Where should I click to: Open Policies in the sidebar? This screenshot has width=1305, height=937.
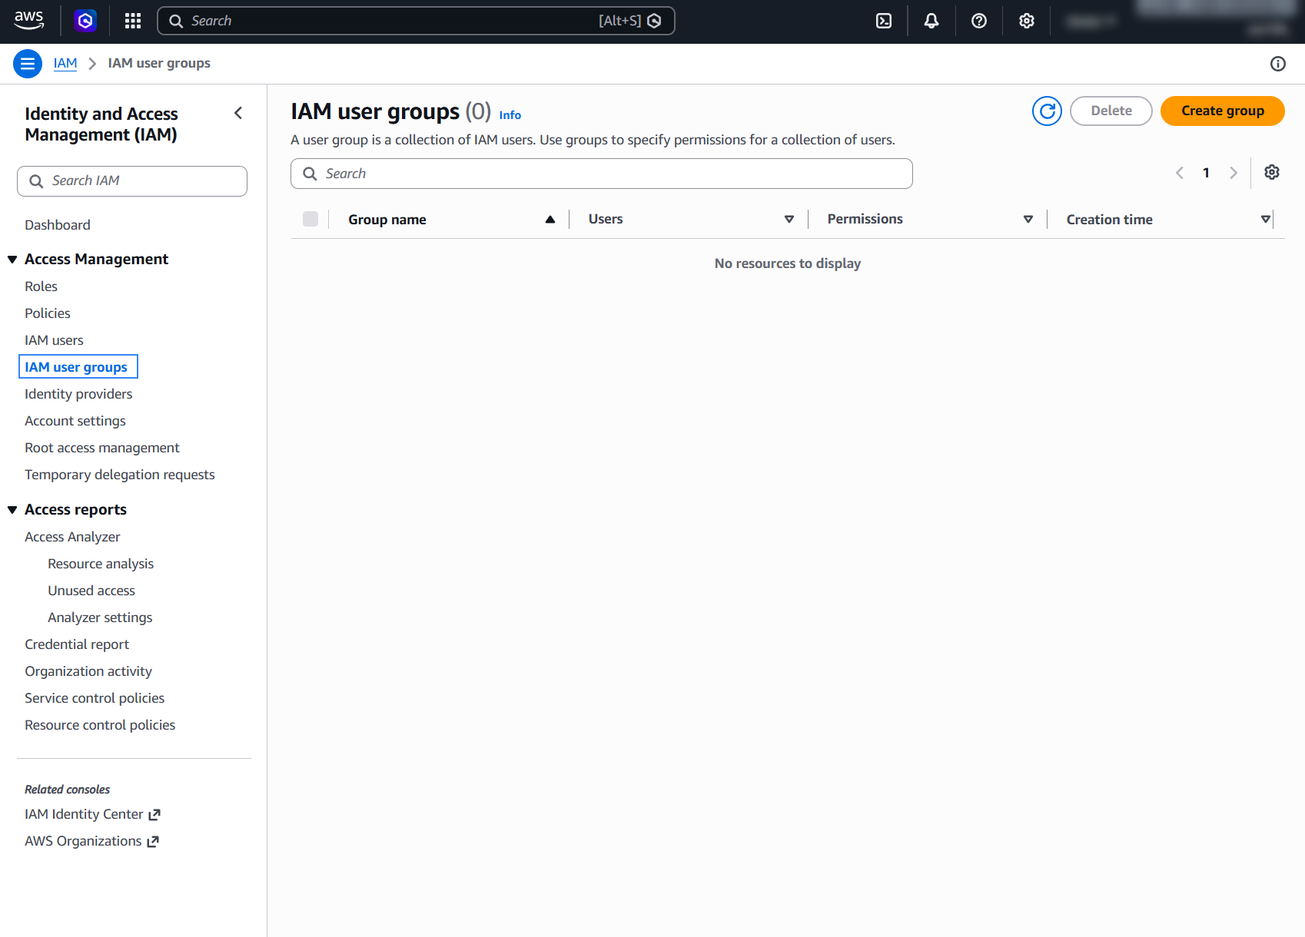pyautogui.click(x=48, y=313)
